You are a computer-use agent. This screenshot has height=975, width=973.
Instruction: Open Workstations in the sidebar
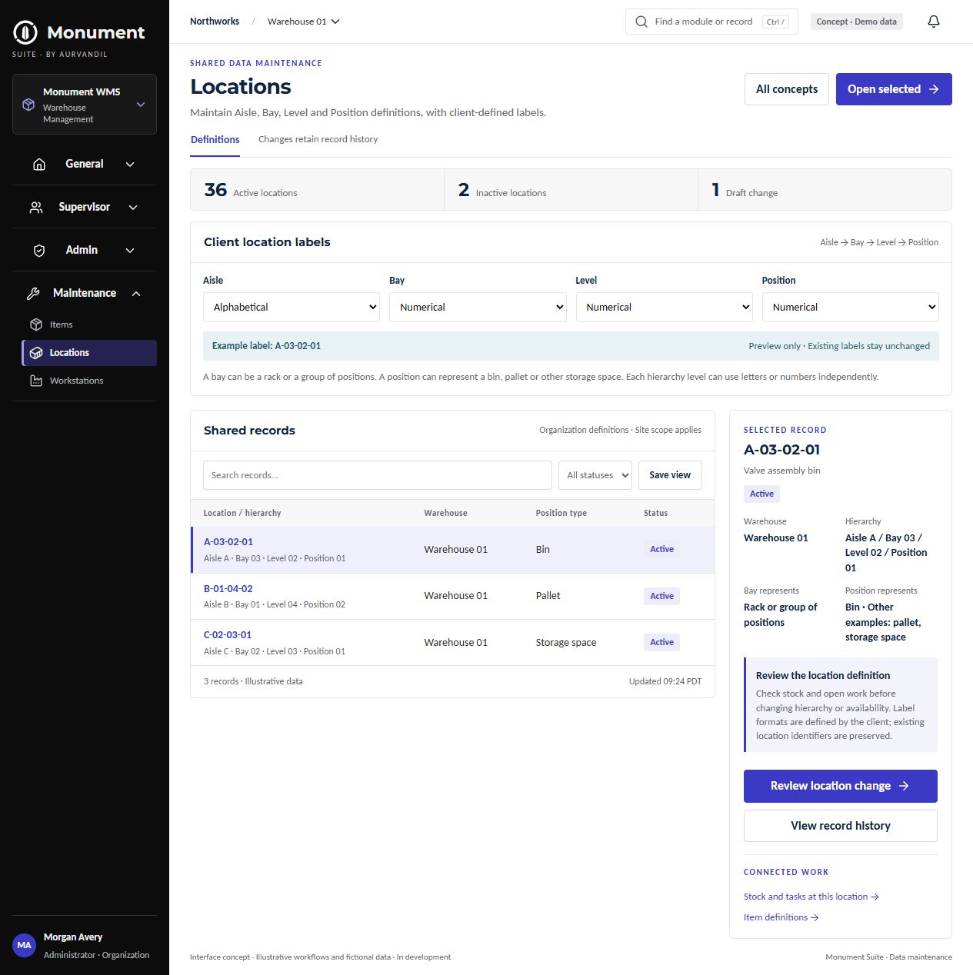click(89, 381)
